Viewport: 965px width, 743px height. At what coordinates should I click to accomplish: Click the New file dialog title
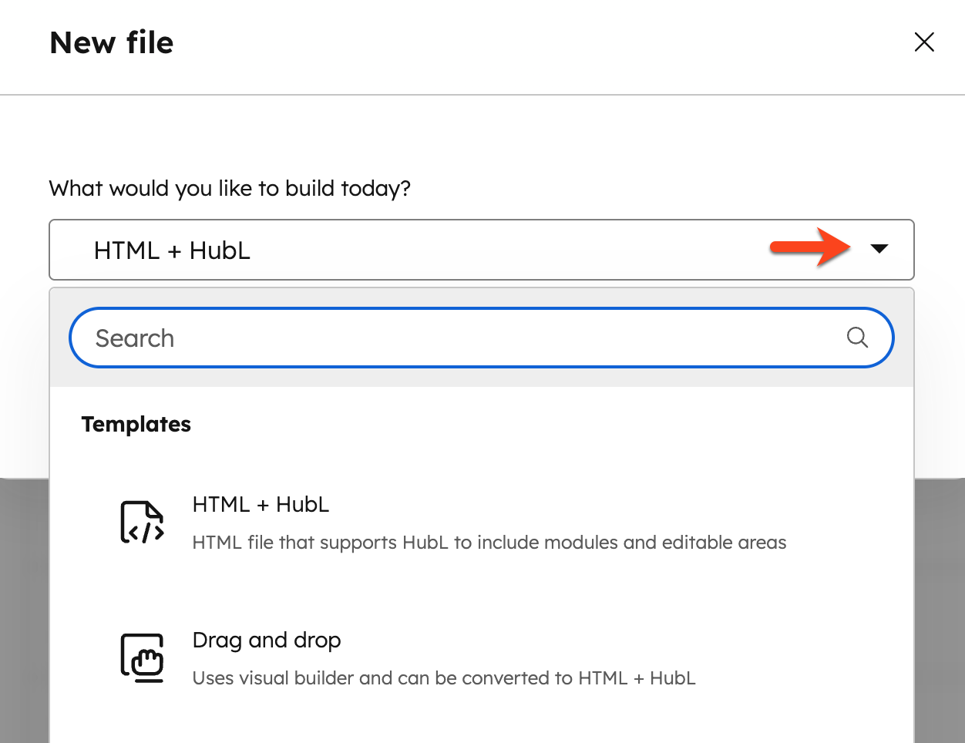tap(111, 42)
